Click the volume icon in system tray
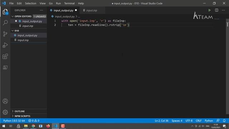Image resolution: width=229 pixels, height=129 pixels. tap(203, 126)
